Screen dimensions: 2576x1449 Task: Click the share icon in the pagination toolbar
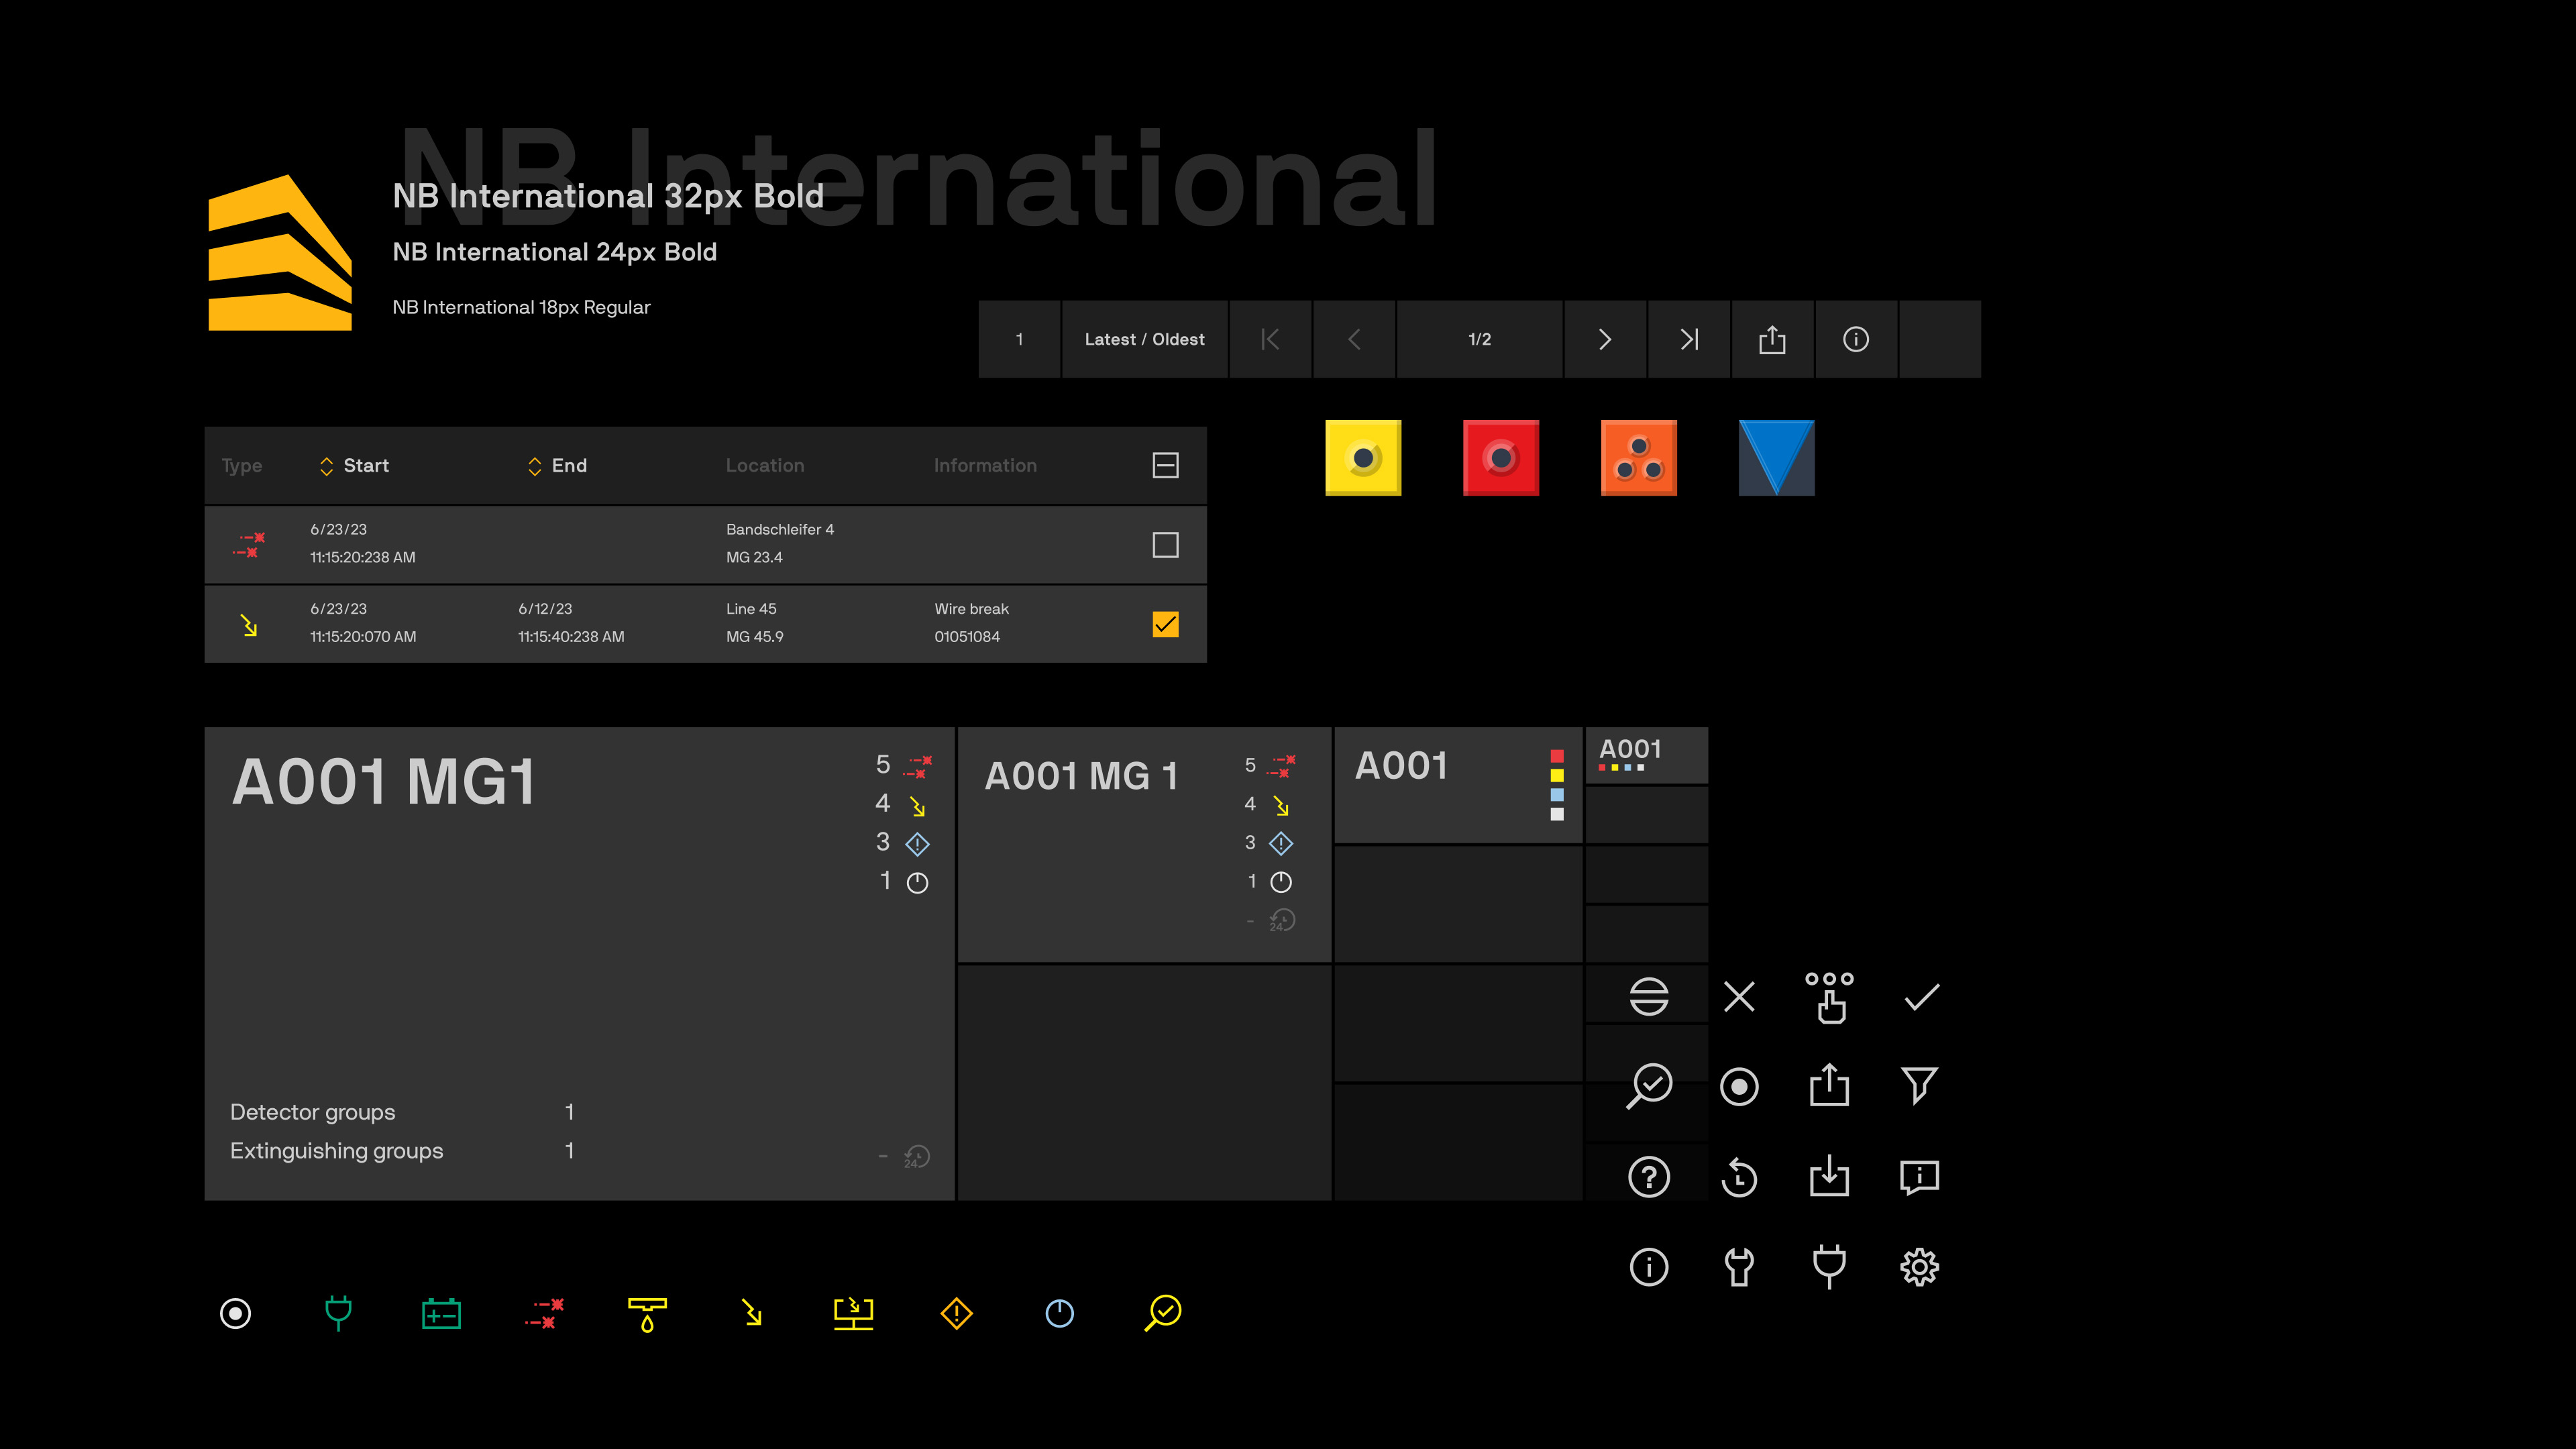coord(1772,339)
